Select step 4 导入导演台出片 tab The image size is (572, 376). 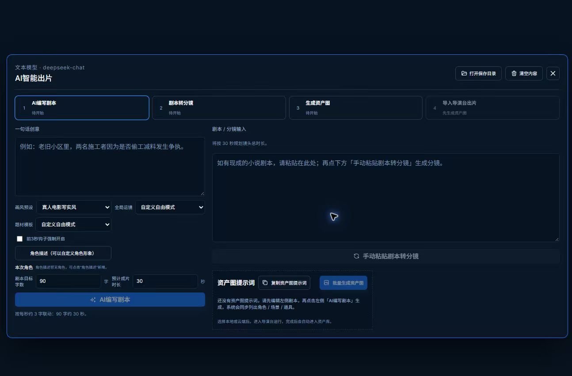tap(492, 108)
